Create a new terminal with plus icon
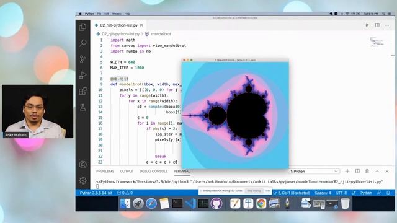The width and height of the screenshot is (397, 223). 347,171
